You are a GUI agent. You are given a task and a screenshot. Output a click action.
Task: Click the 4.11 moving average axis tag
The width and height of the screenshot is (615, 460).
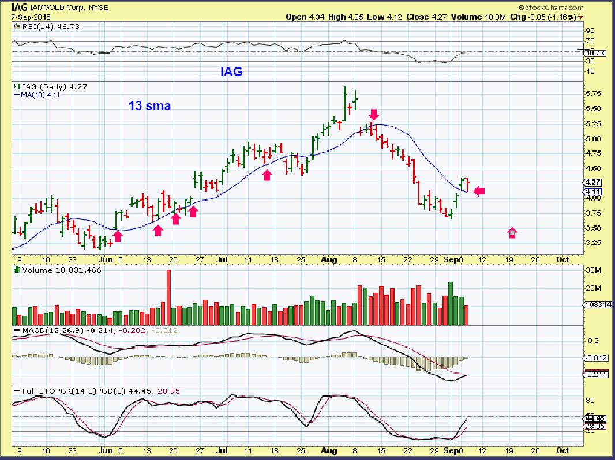tap(592, 191)
